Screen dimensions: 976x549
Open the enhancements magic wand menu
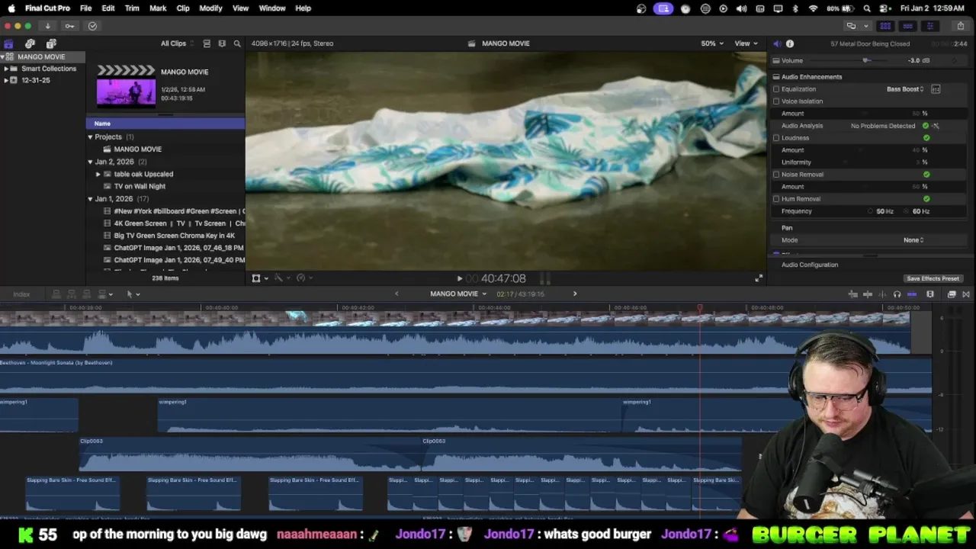point(281,278)
